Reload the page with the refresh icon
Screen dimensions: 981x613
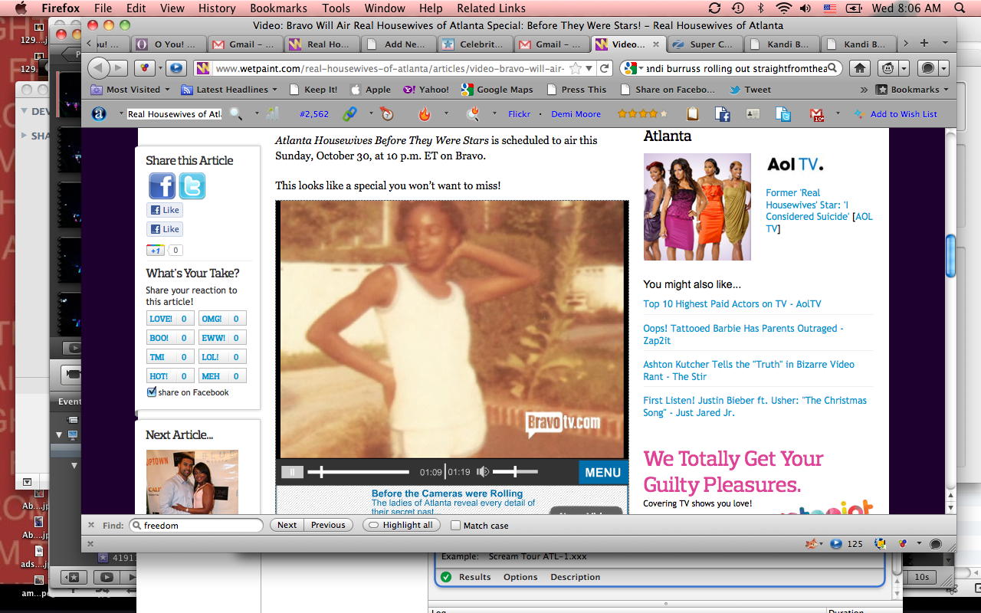604,68
